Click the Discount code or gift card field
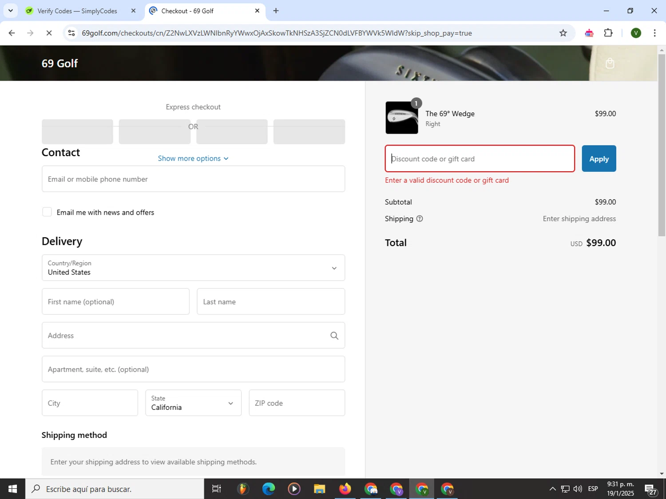This screenshot has width=666, height=499. pyautogui.click(x=480, y=158)
